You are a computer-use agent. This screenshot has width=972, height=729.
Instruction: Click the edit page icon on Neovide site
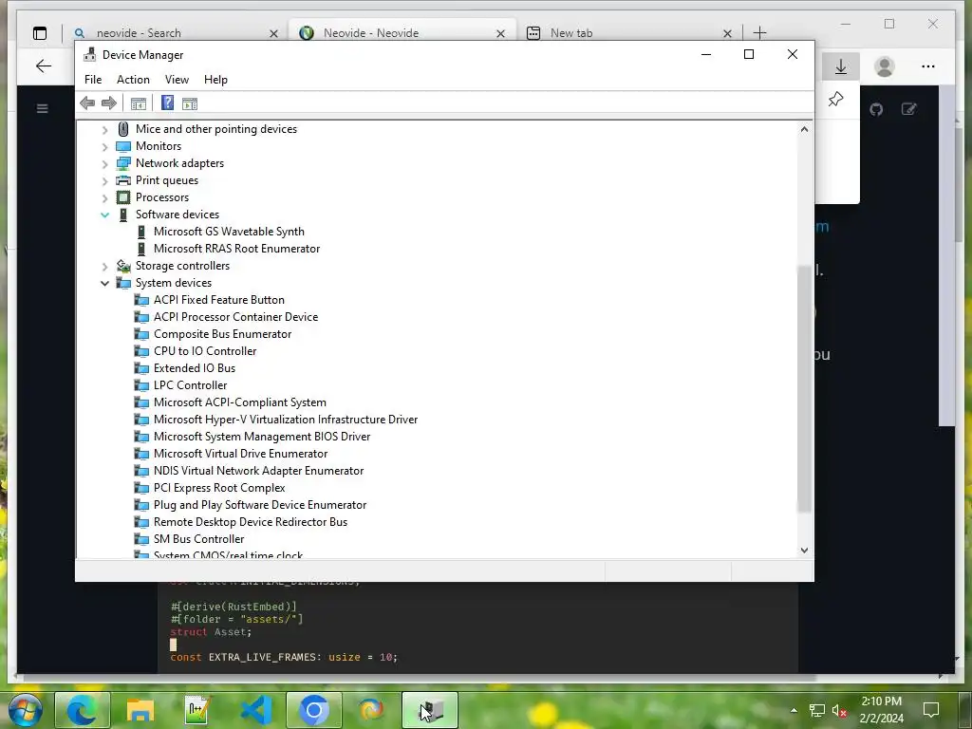coord(908,109)
